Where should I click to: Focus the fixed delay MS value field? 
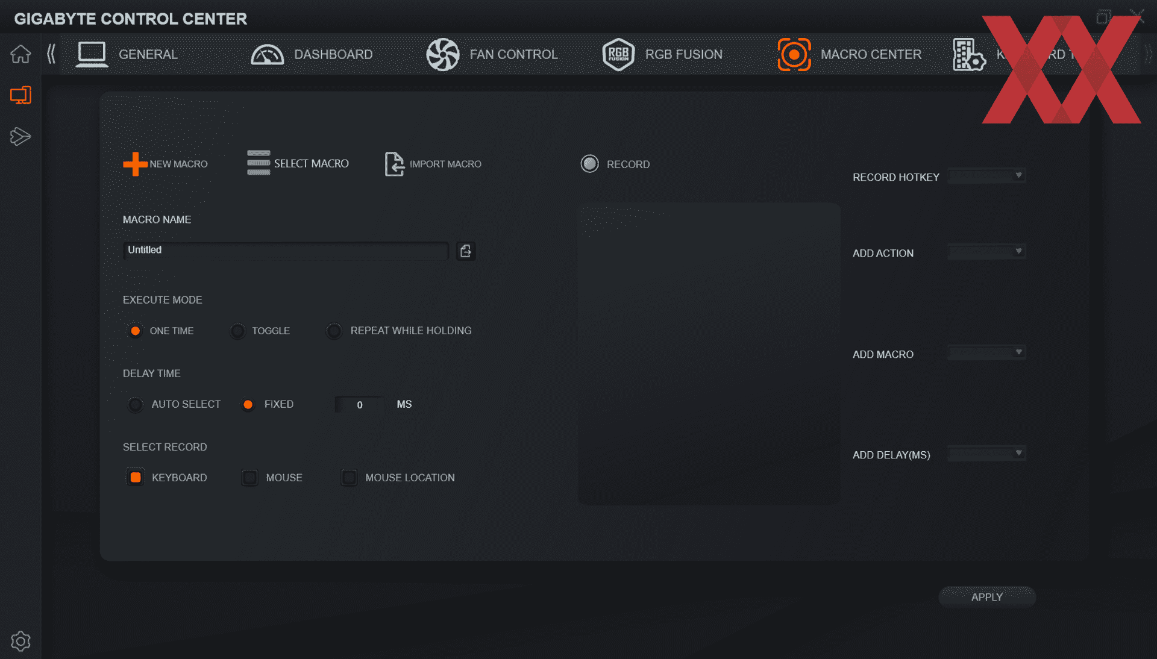click(x=359, y=405)
